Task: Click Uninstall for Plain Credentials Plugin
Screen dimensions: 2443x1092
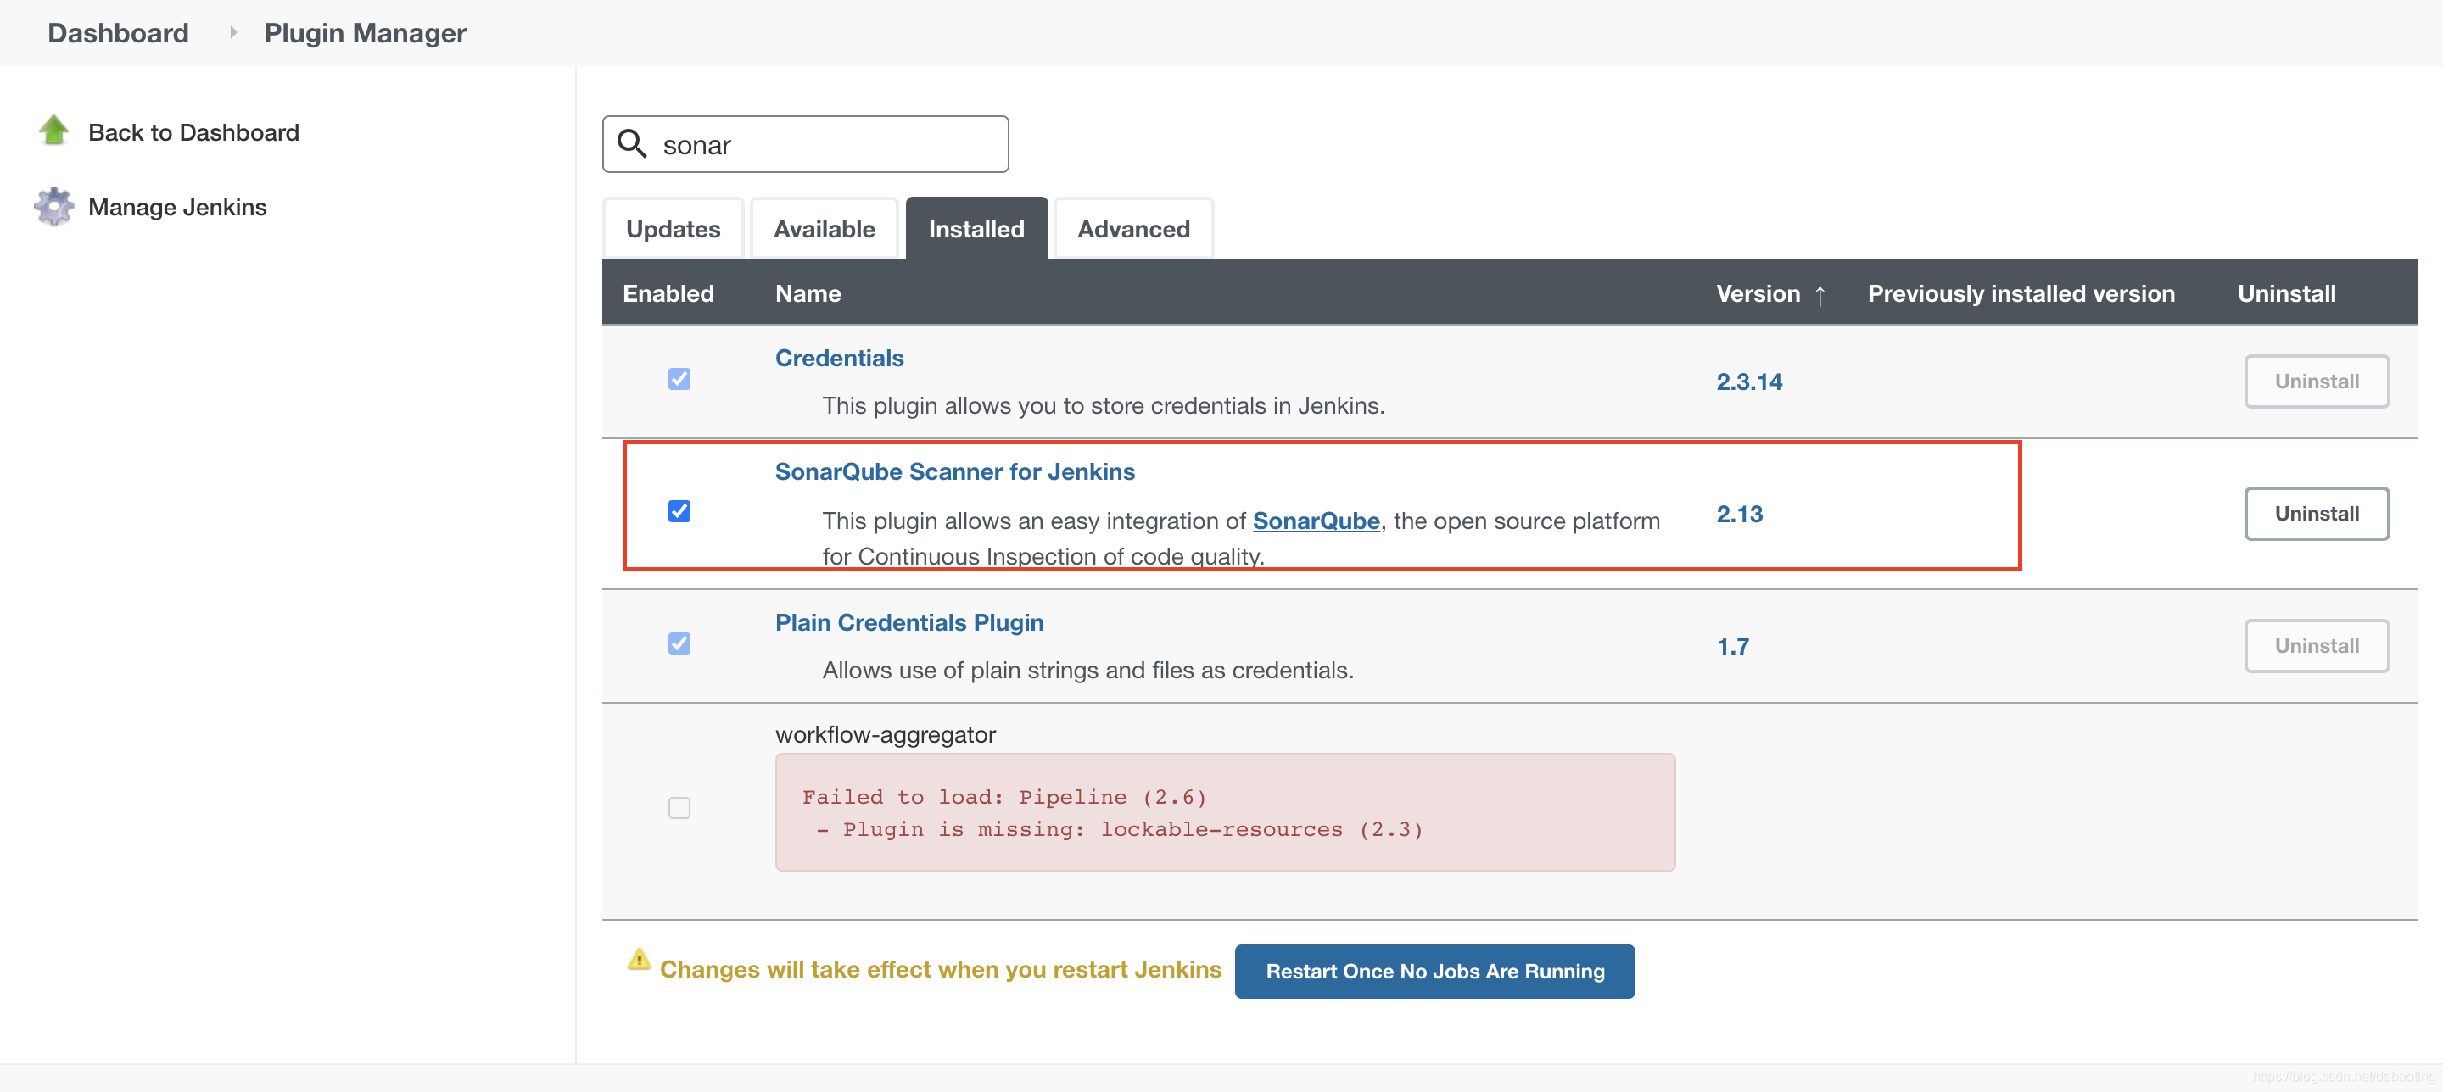Action: (2316, 647)
